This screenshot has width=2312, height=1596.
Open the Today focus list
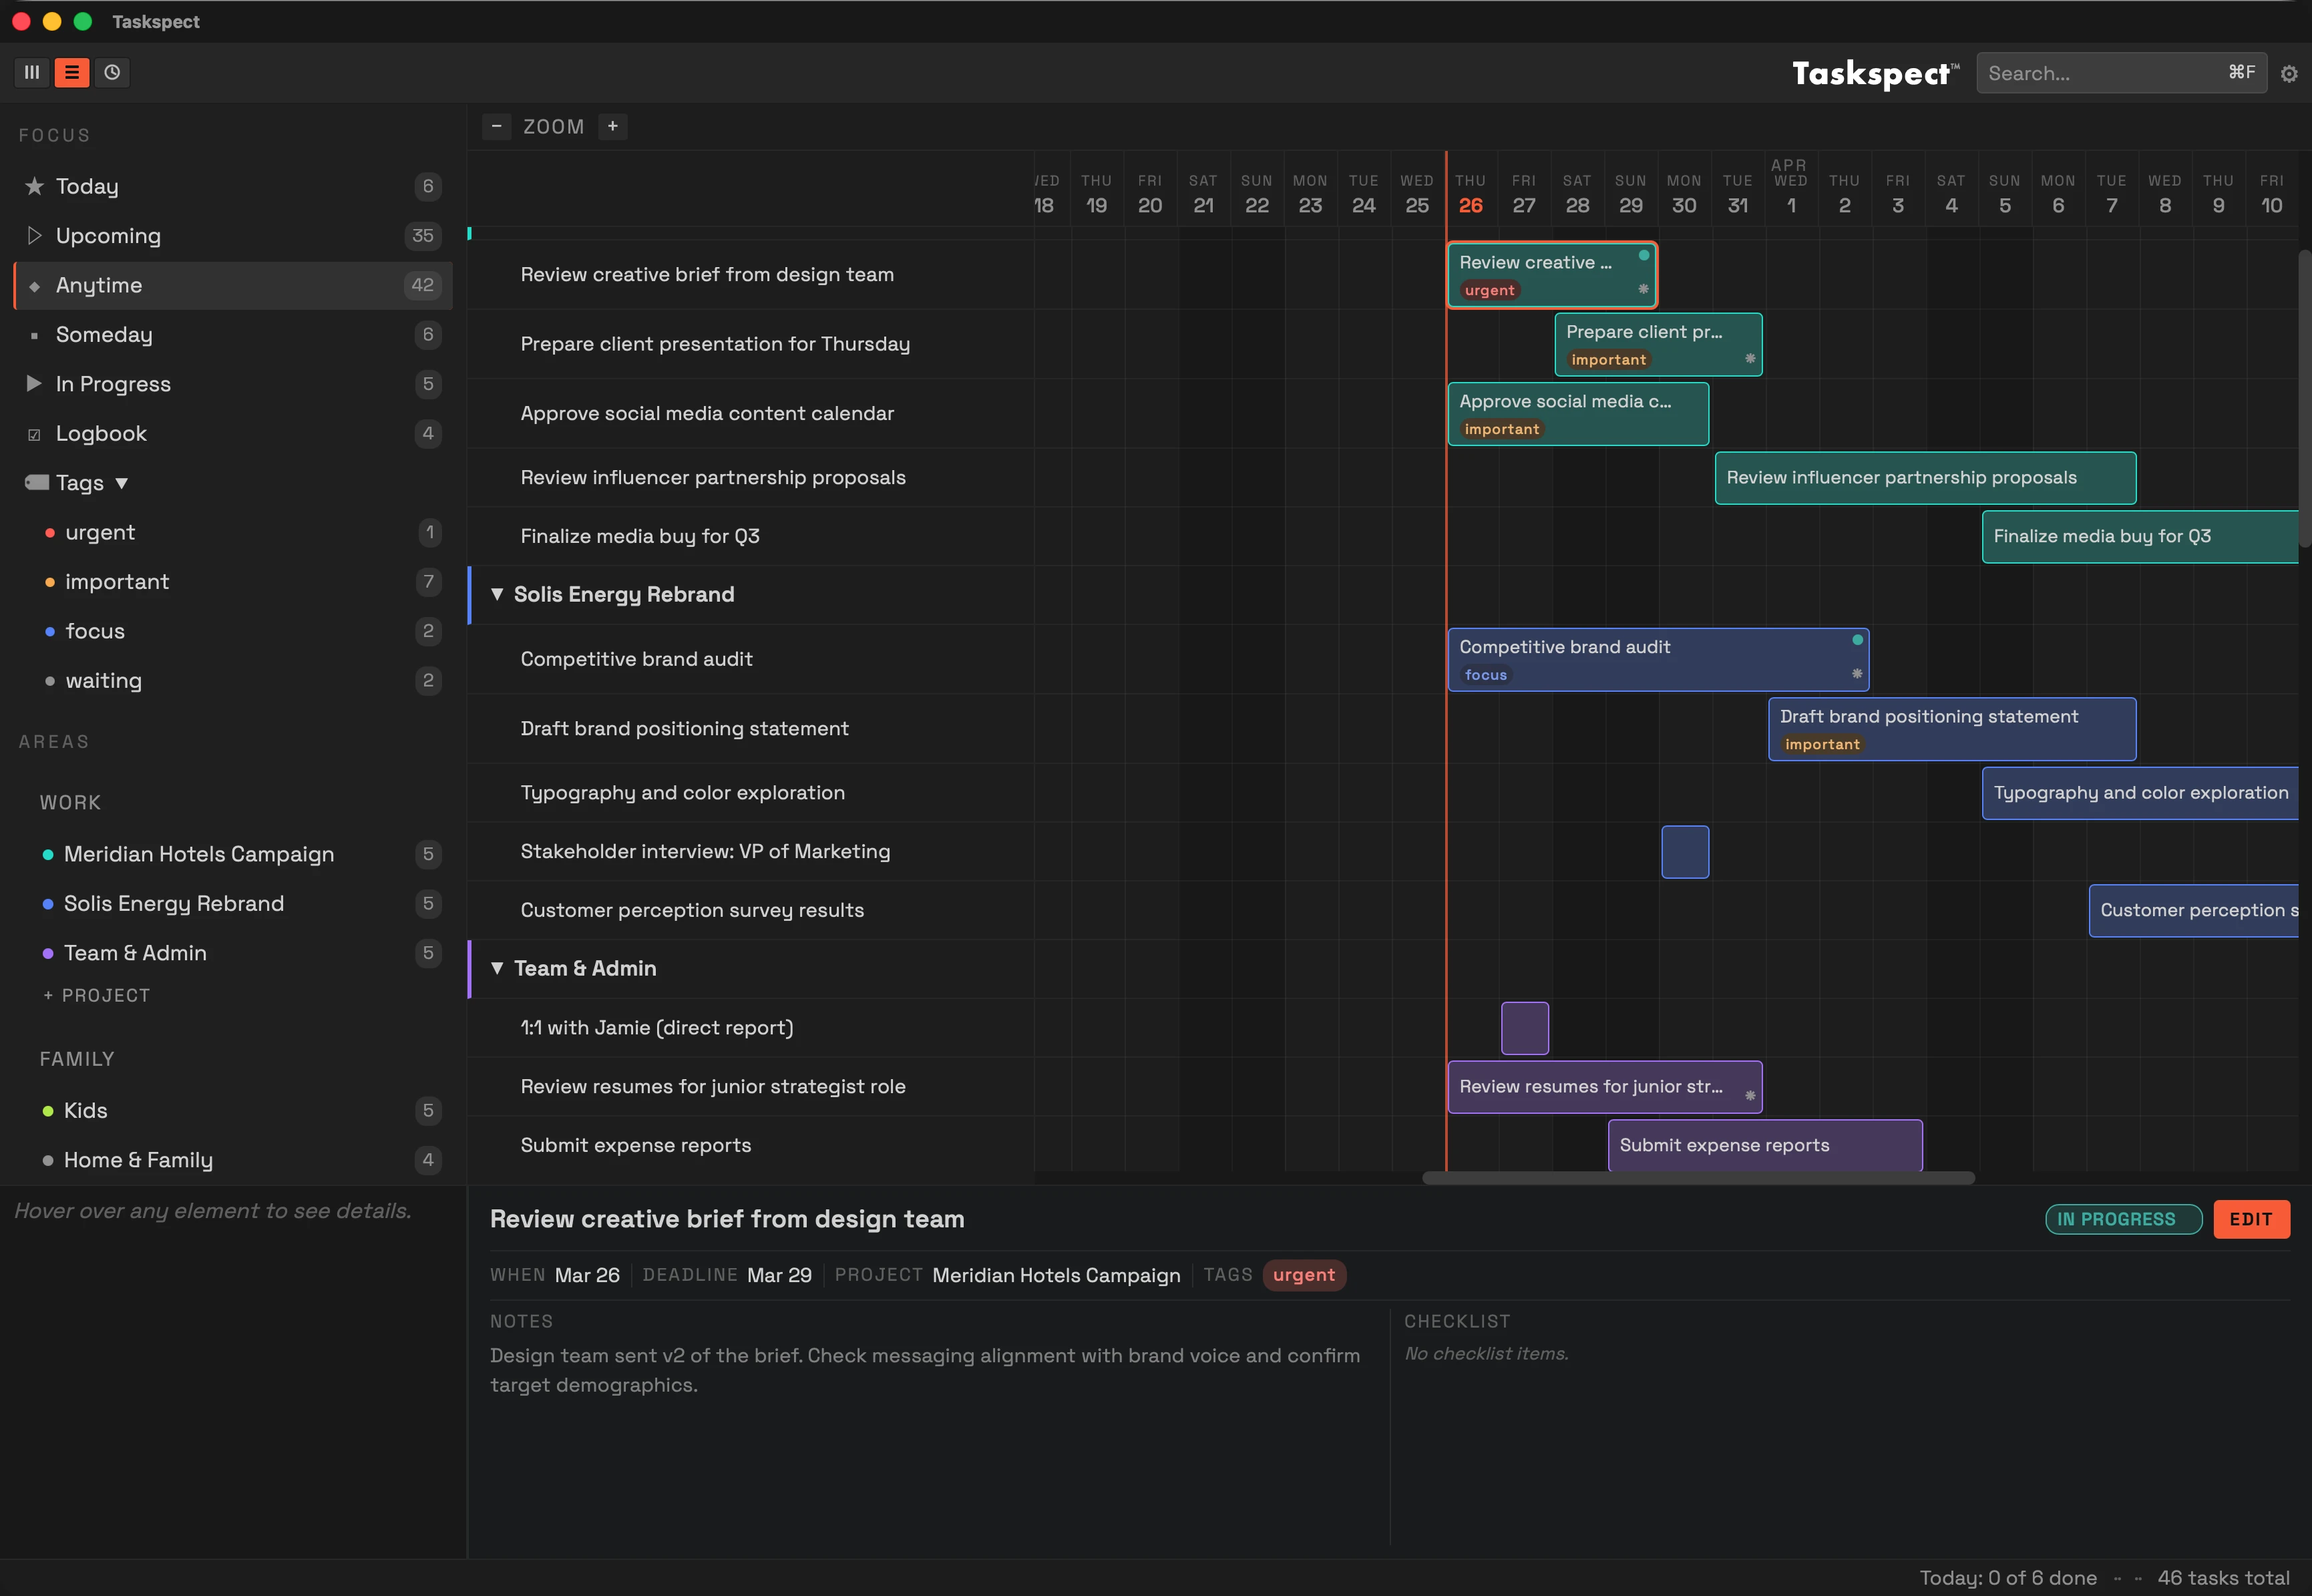pyautogui.click(x=233, y=186)
